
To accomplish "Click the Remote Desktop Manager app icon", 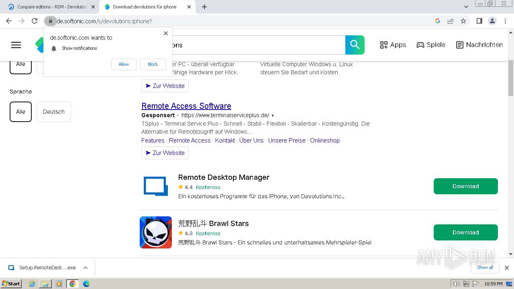I will tap(156, 186).
